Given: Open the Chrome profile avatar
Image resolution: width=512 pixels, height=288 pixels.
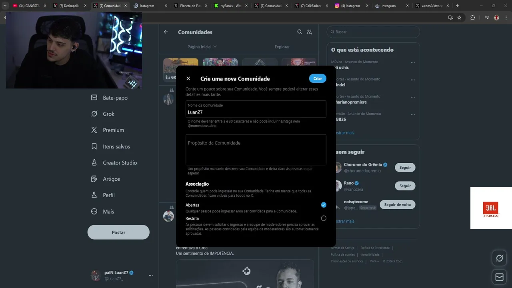Looking at the screenshot, I should pos(496,18).
